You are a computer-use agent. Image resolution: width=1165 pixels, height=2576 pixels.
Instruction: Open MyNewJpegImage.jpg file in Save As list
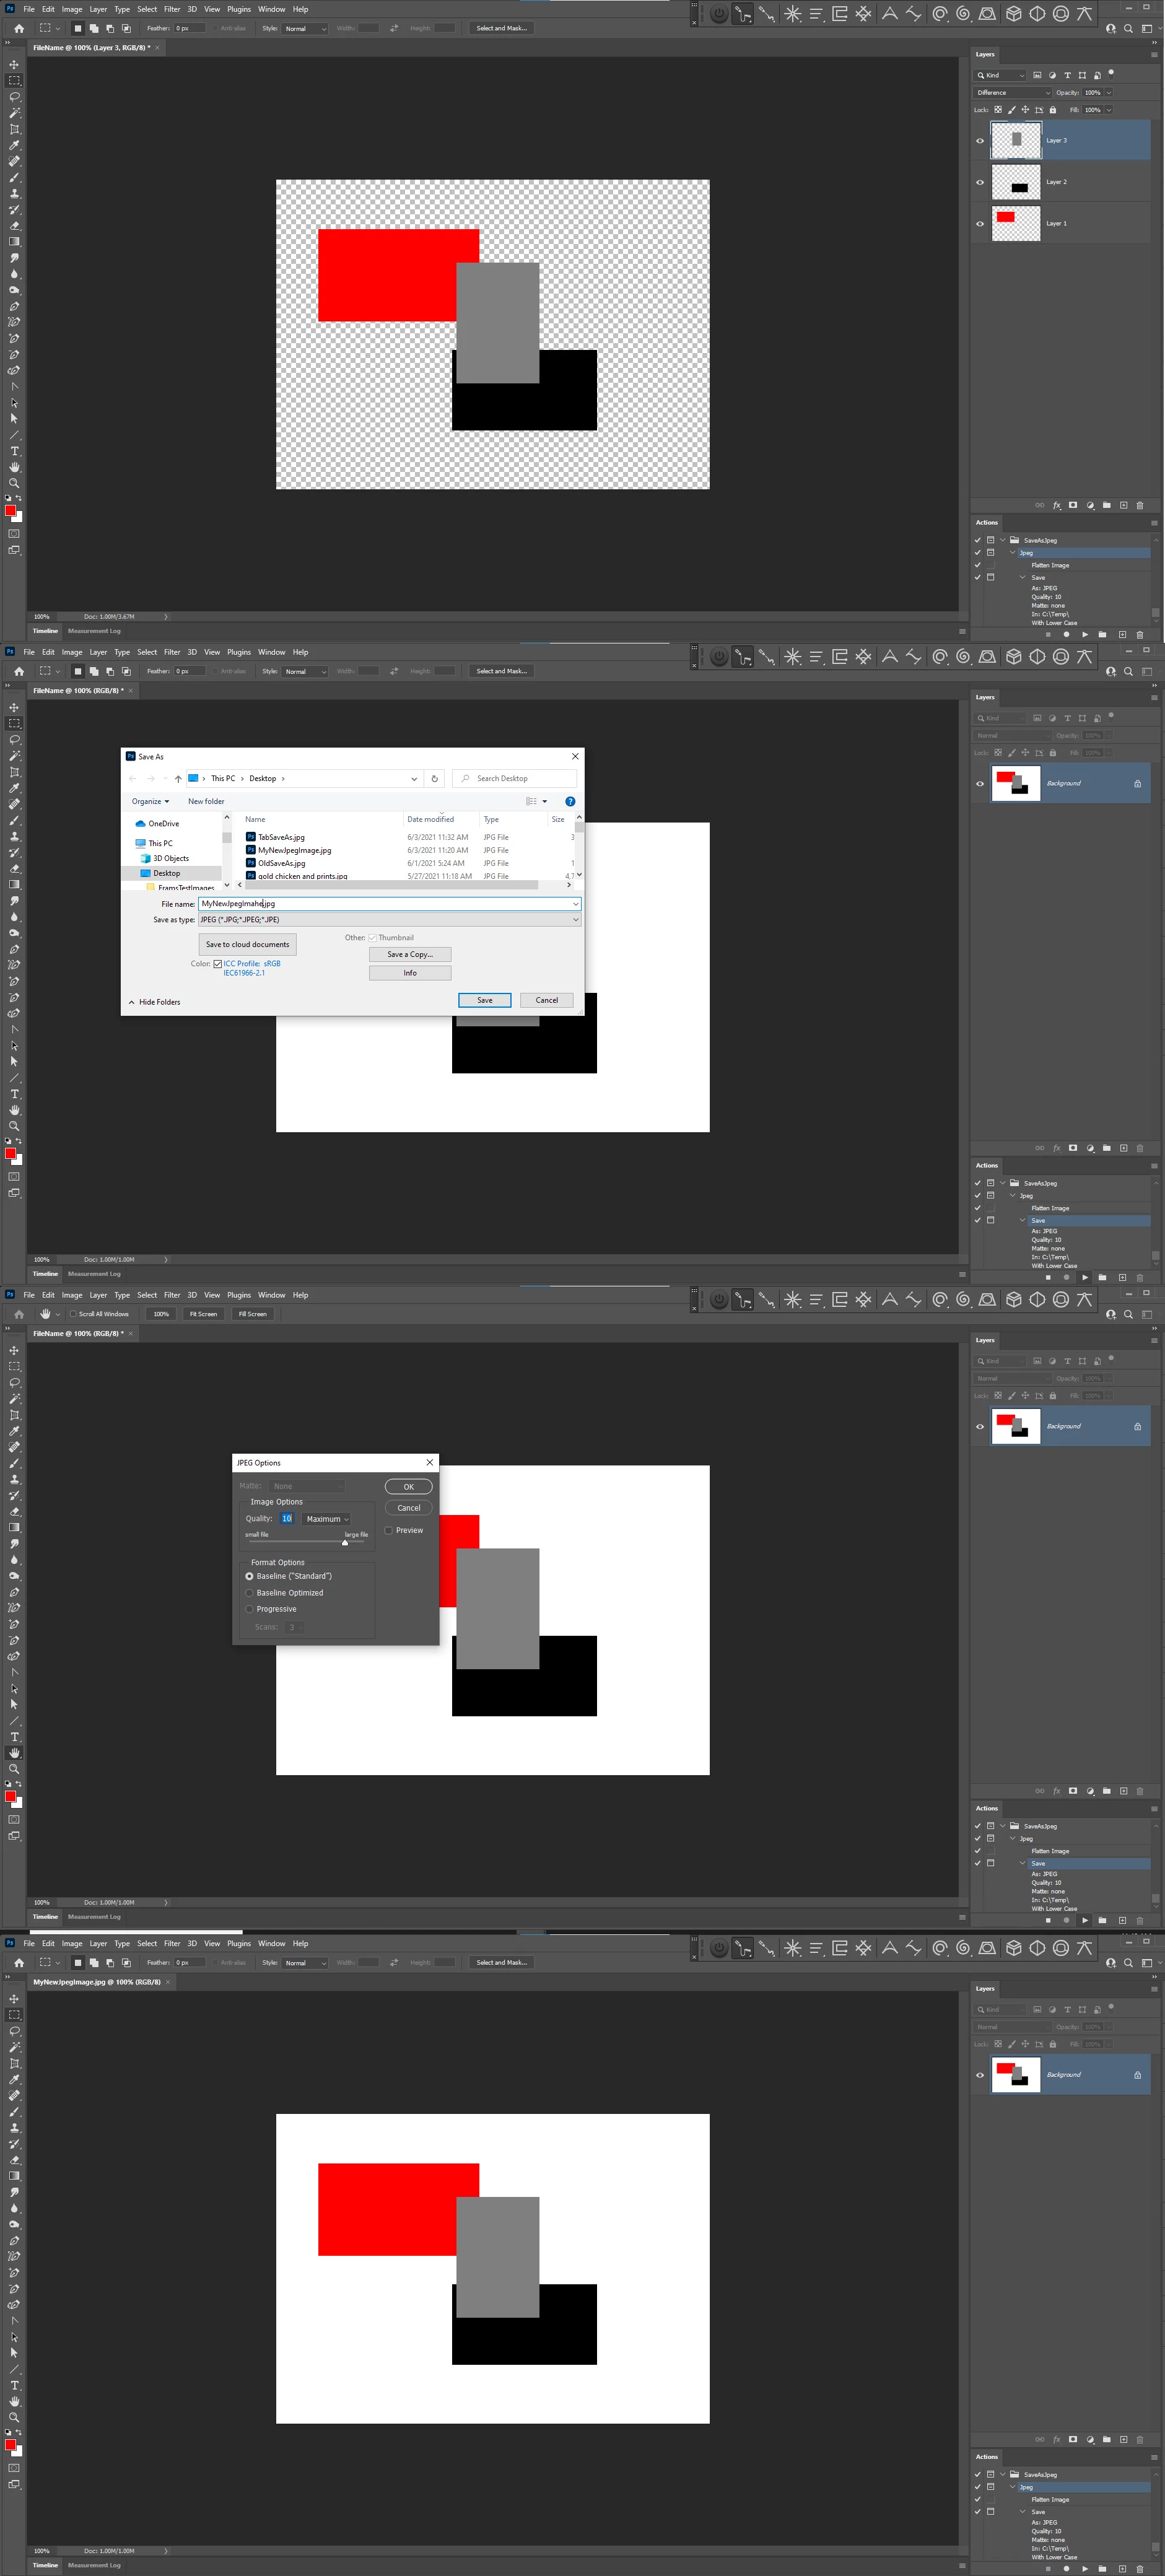294,850
